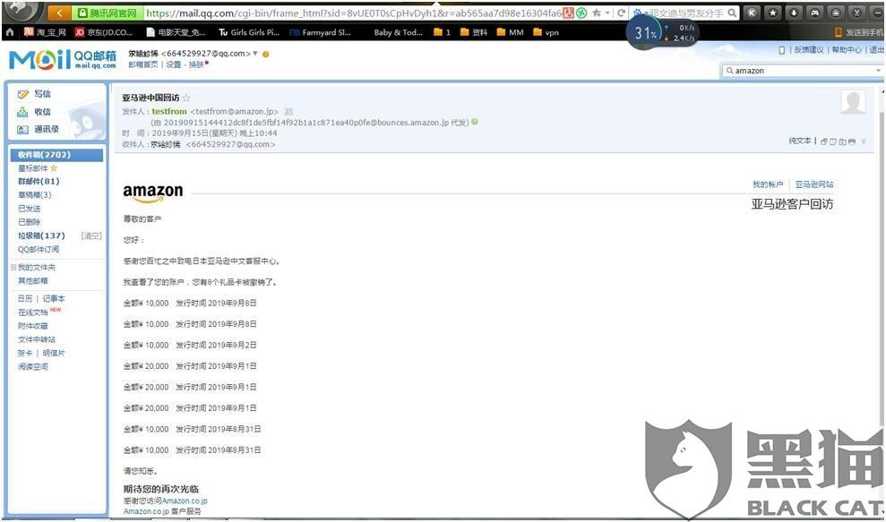886x522 pixels.
Task: Open the MM bookmark folder
Action: (511, 33)
